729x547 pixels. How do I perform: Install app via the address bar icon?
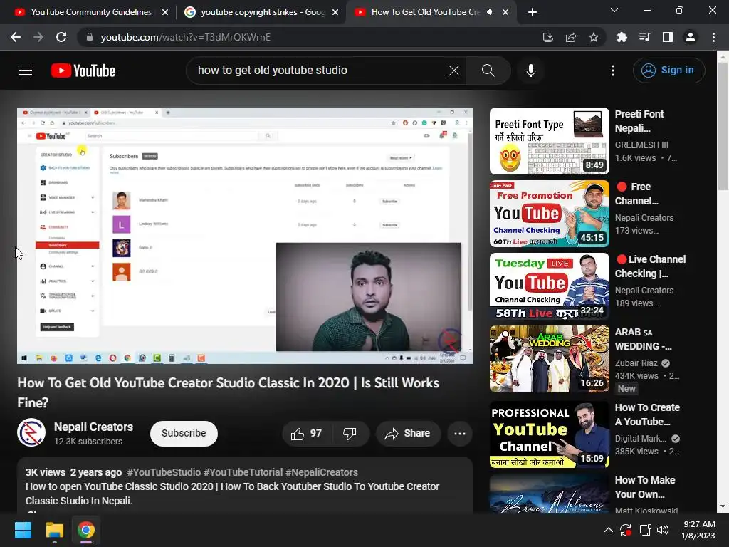coord(548,37)
